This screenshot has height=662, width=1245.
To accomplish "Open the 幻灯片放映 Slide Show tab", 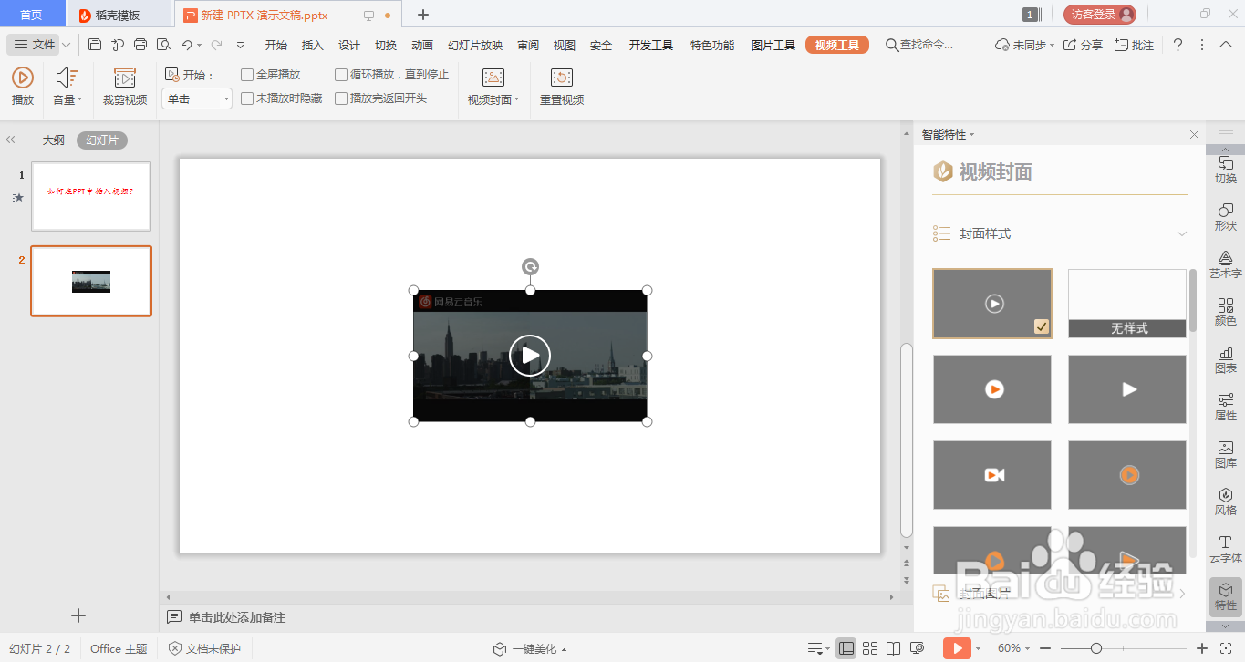I will pyautogui.click(x=475, y=45).
